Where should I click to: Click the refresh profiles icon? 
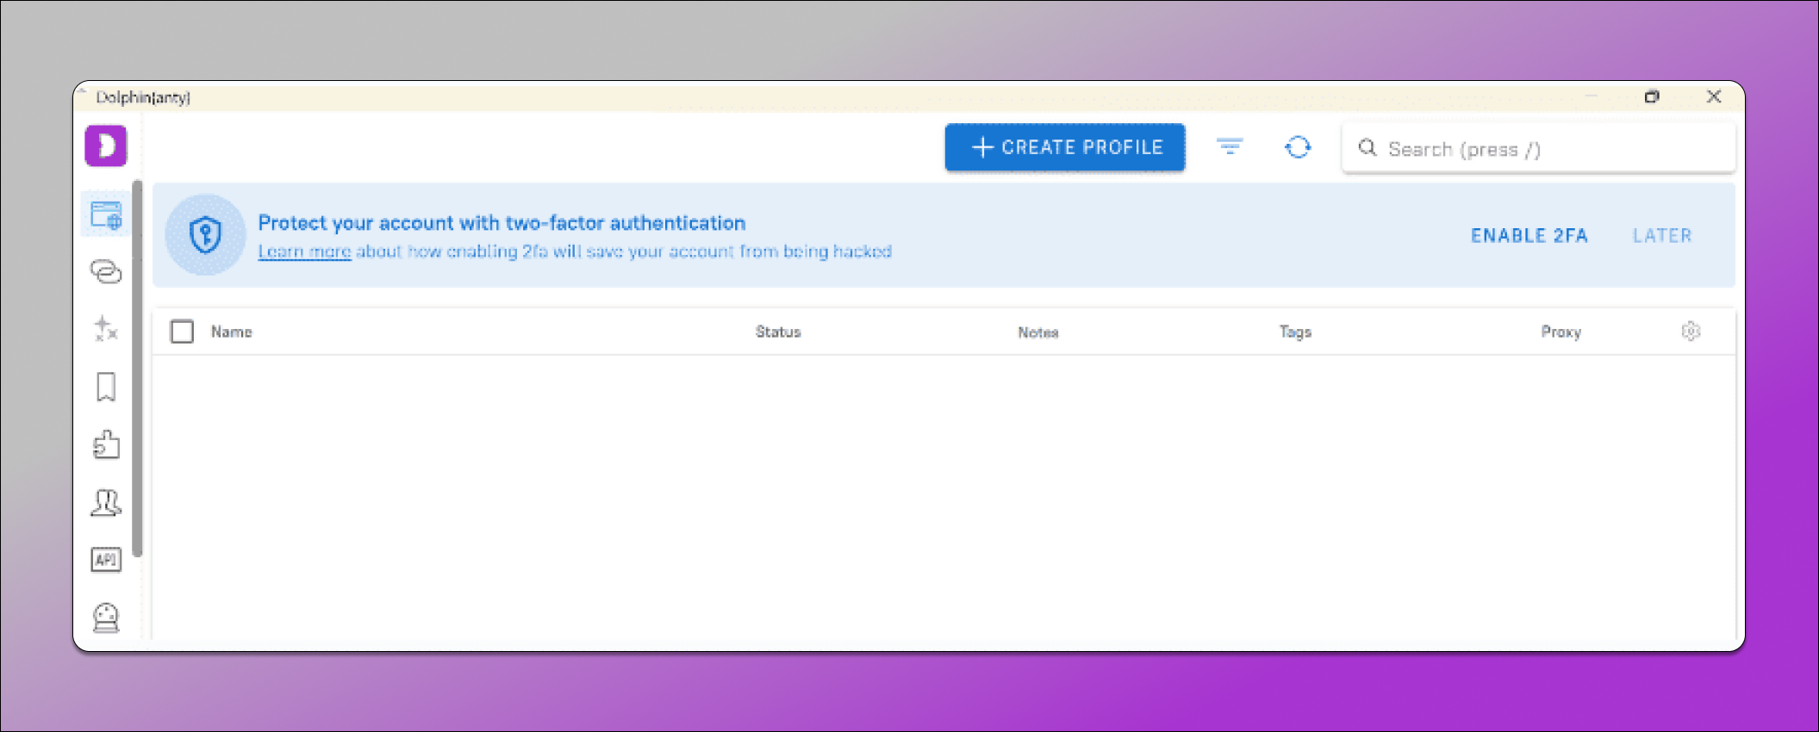[x=1298, y=147]
